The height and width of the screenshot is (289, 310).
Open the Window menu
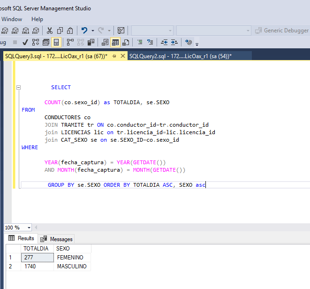click(12, 19)
